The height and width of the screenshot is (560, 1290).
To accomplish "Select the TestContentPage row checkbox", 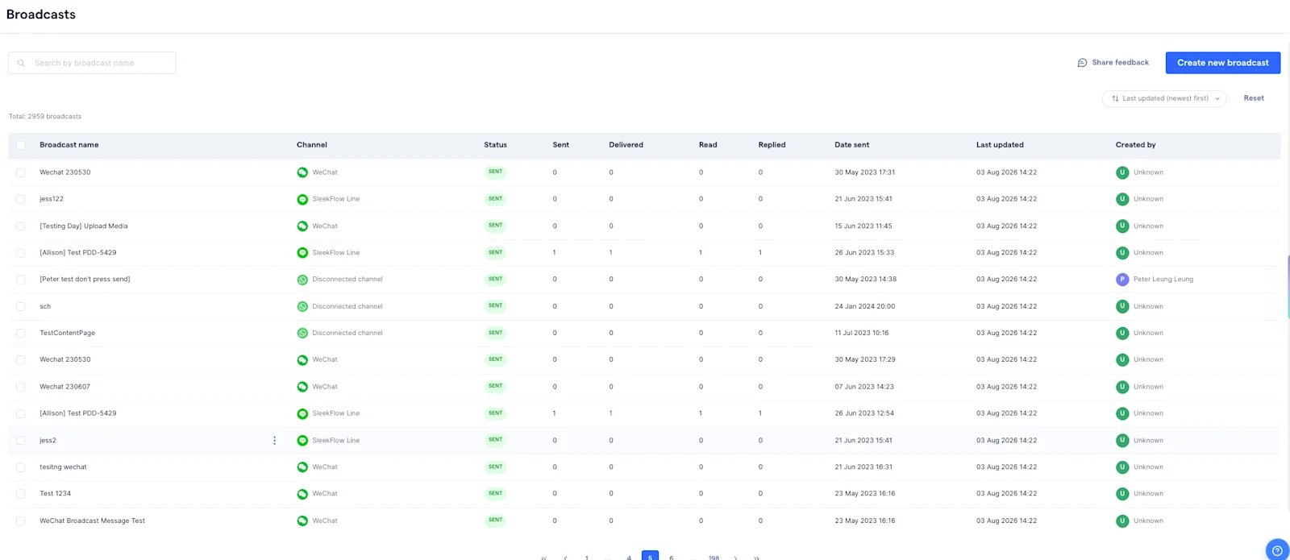I will 21,333.
